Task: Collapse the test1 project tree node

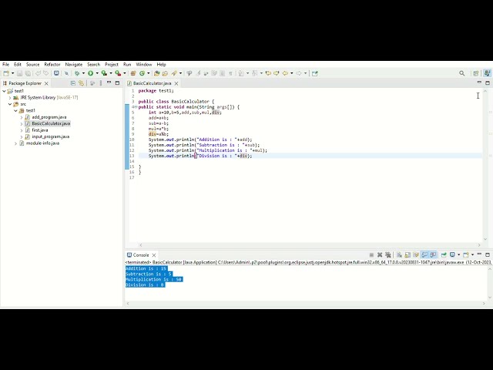Action: (4, 91)
